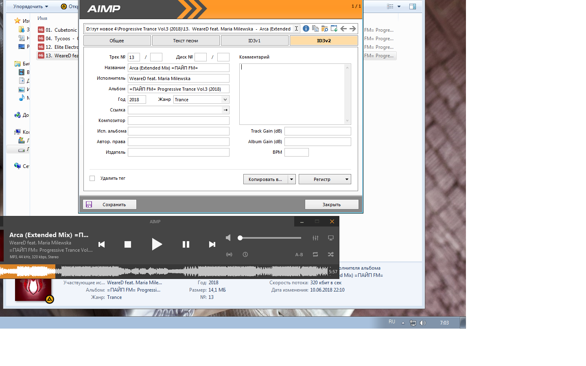Toggle shuffle mode in AIMP player

(x=330, y=255)
